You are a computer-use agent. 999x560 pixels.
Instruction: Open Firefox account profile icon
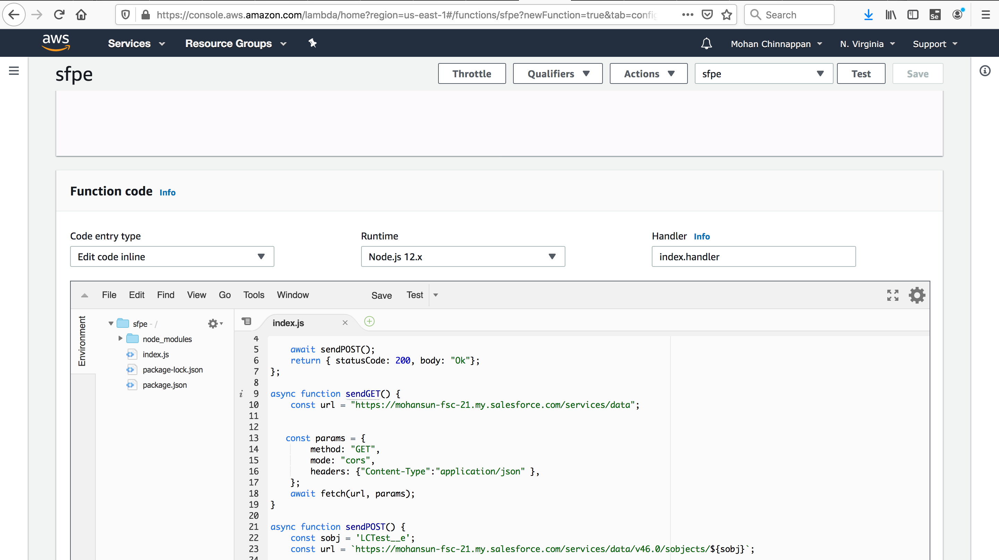tap(957, 15)
